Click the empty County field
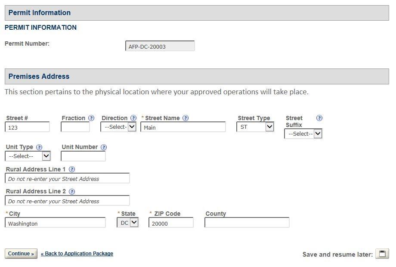Viewport: 396px width, 267px height. [x=247, y=223]
